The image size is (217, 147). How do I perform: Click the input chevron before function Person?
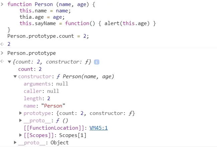tap(2, 4)
